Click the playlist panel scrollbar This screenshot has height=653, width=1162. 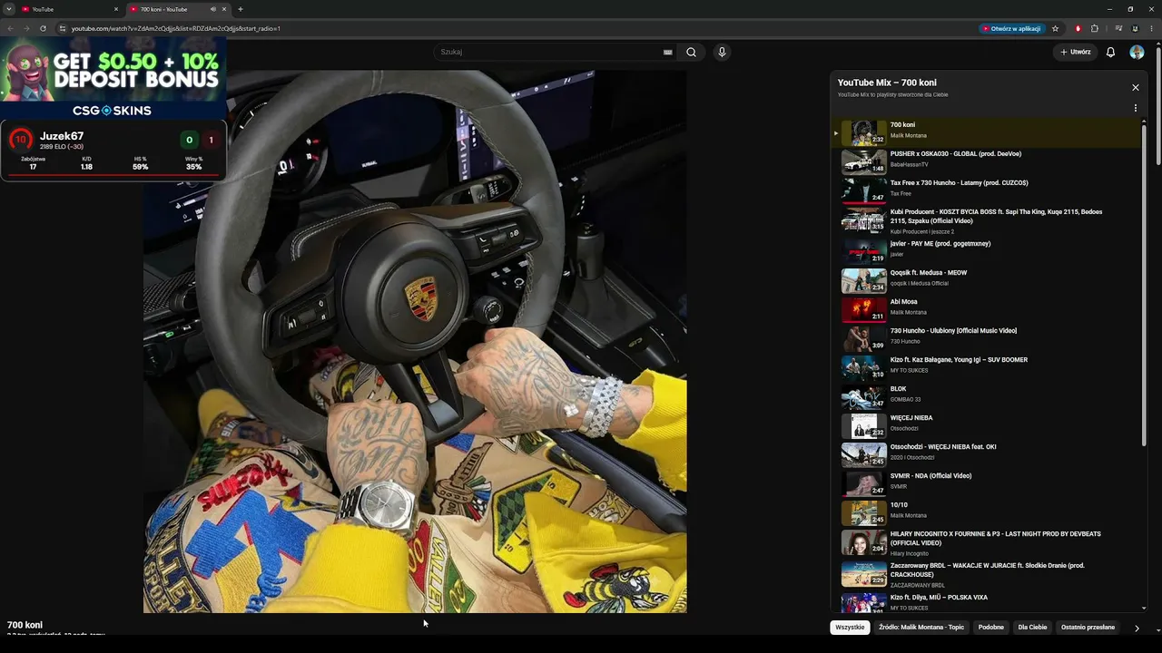point(1144,287)
